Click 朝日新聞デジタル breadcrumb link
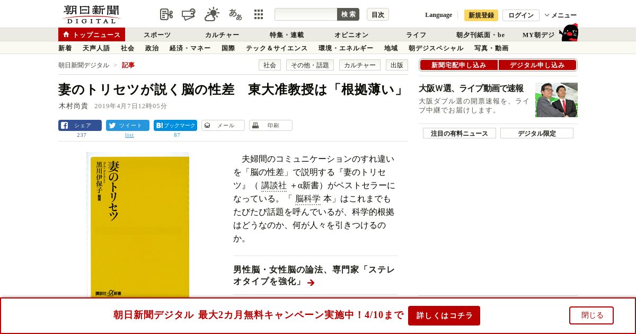 tap(84, 65)
